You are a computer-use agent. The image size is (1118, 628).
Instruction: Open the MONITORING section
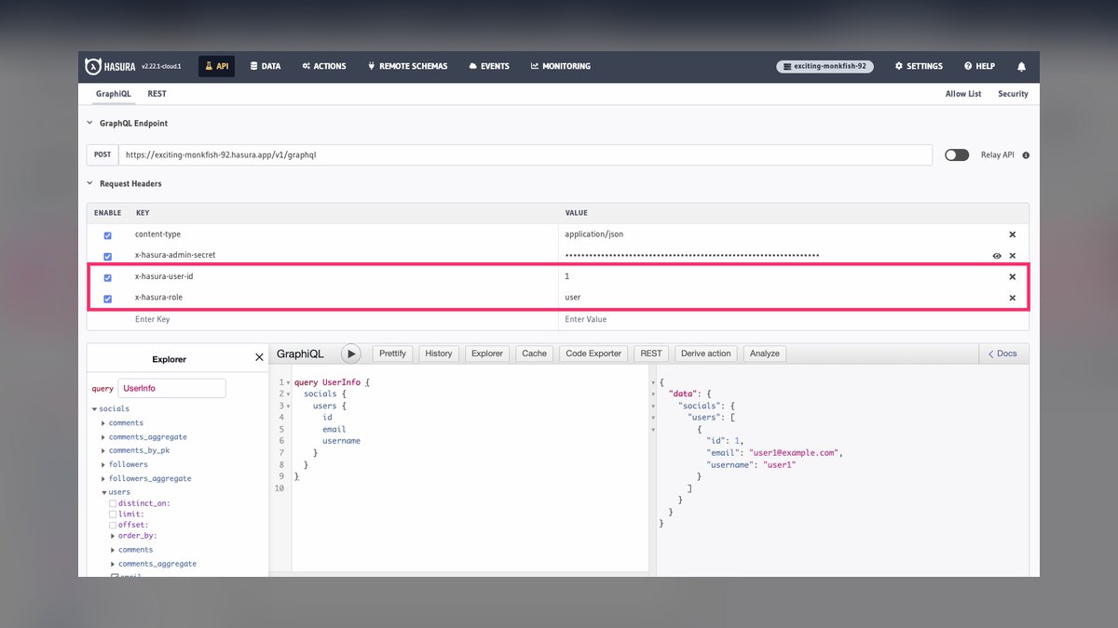coord(561,66)
